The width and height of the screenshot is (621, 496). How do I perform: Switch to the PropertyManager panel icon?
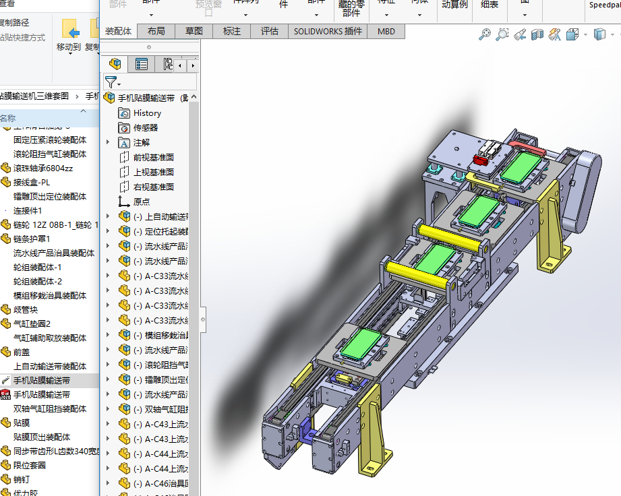[141, 65]
